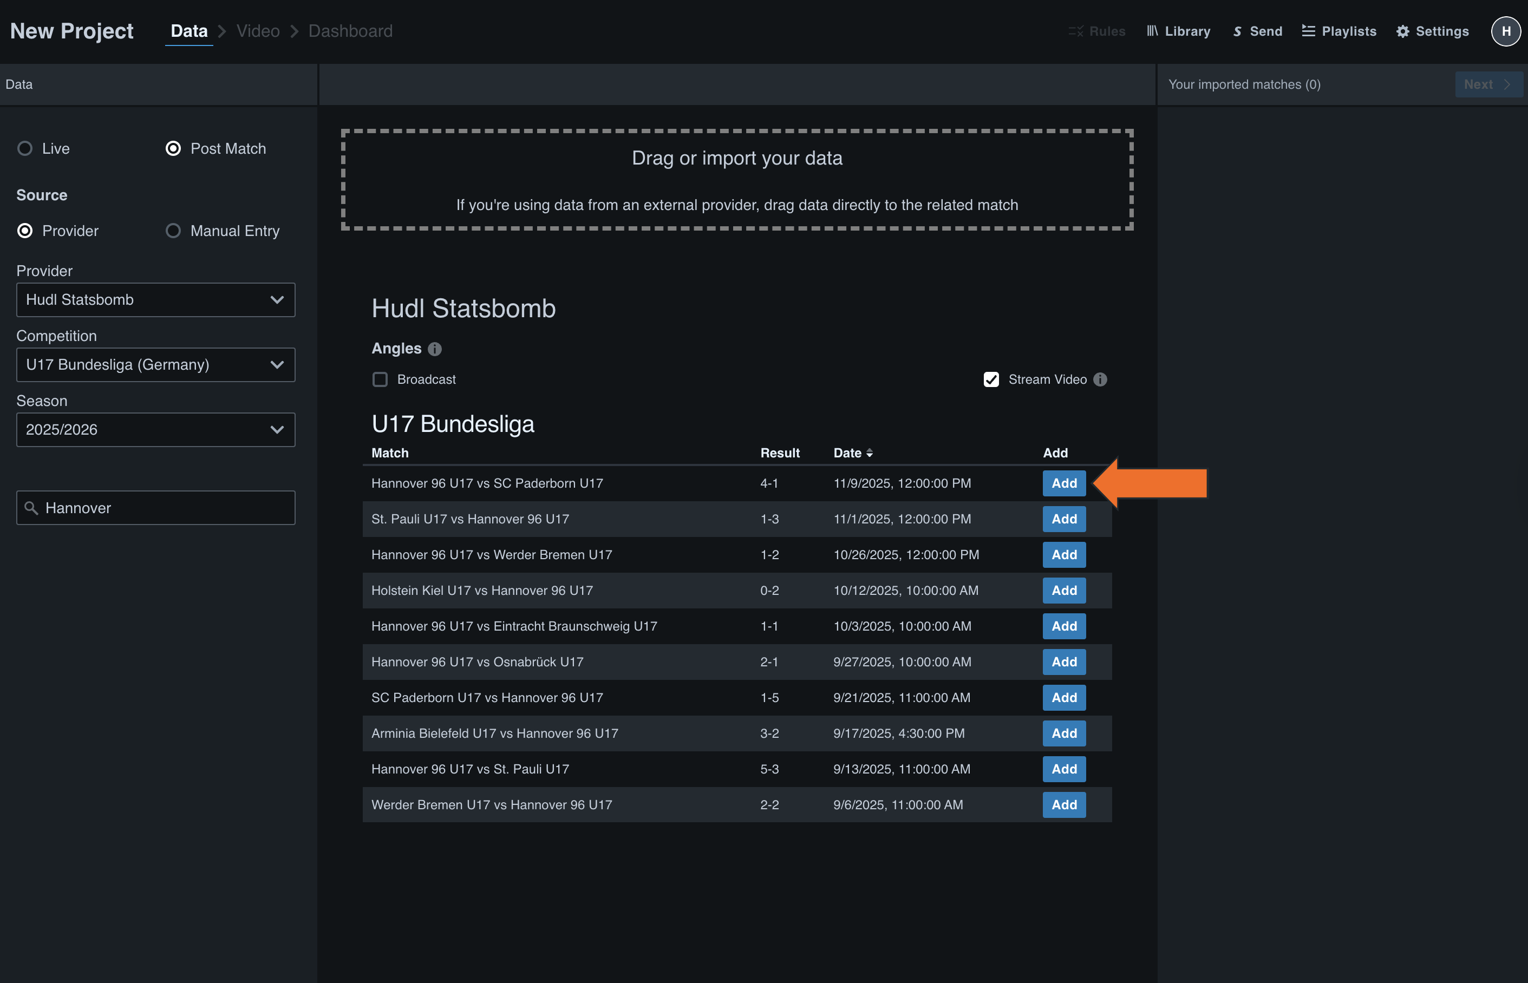Add Werder Bremen vs Hannover 96 match
Image resolution: width=1528 pixels, height=983 pixels.
(1064, 805)
